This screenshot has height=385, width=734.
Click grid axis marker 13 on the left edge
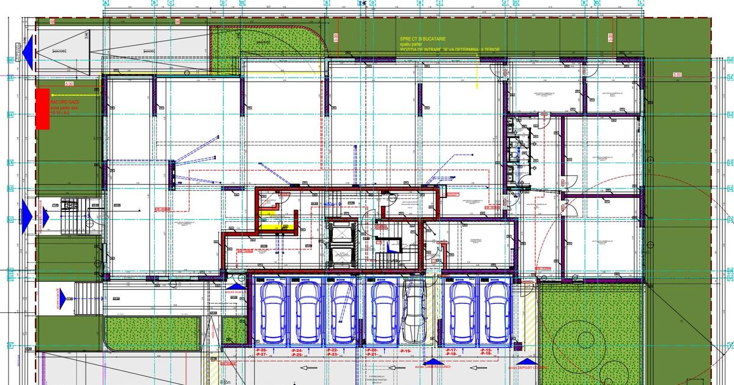(10, 163)
